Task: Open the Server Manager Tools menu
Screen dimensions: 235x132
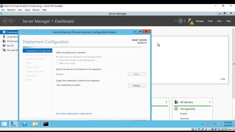Action: pyautogui.click(x=210, y=21)
